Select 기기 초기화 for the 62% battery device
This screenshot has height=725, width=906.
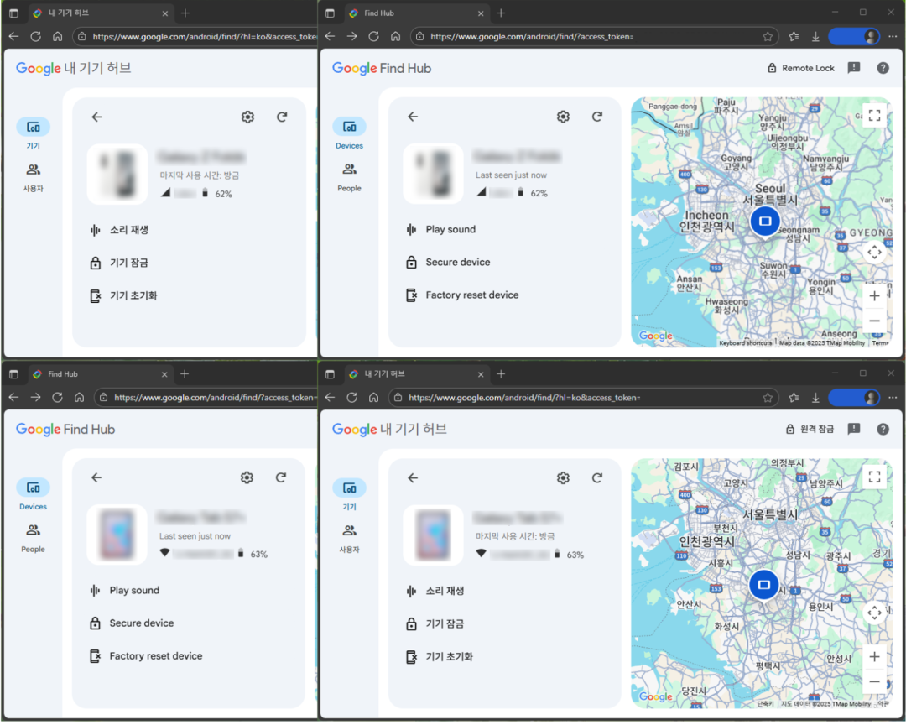tap(133, 295)
